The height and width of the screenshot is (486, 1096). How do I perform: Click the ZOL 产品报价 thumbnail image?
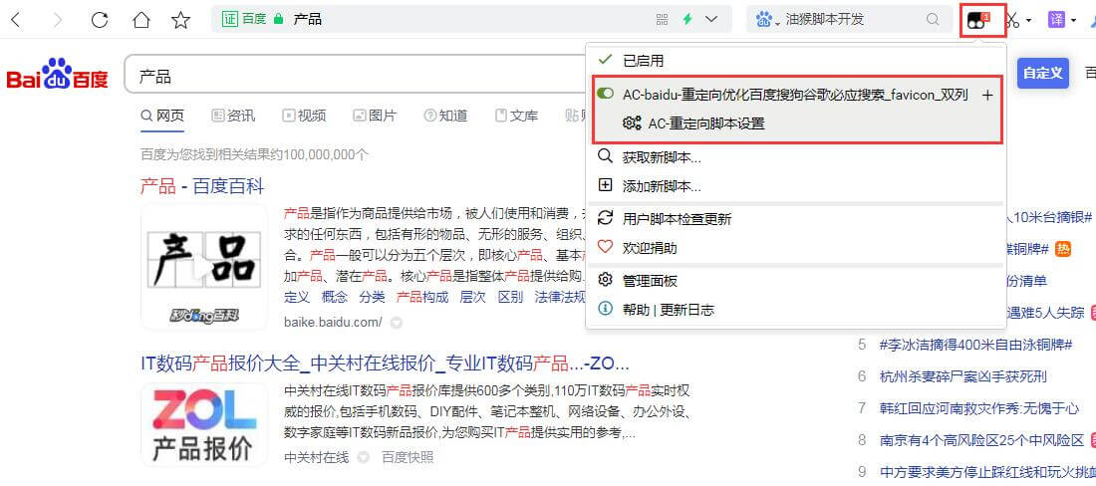tap(204, 424)
